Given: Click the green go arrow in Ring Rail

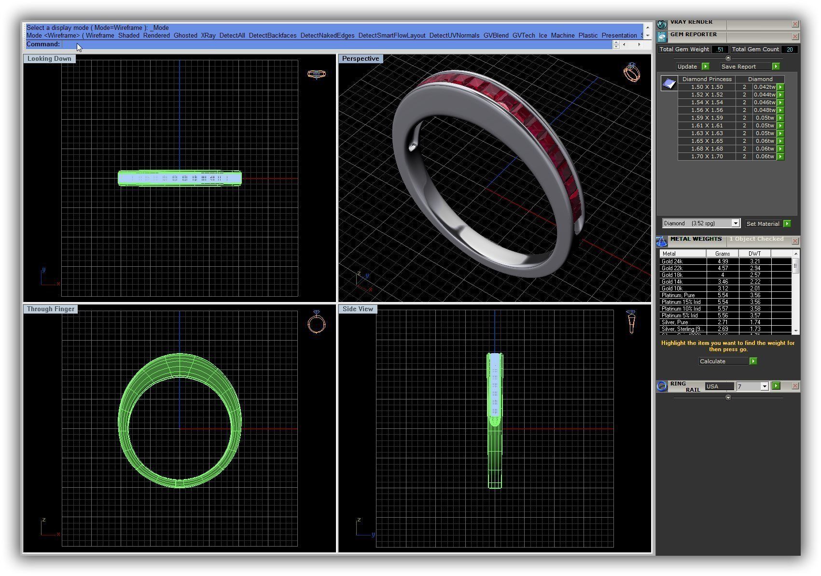Looking at the screenshot, I should tap(776, 386).
